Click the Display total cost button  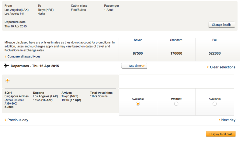(221, 134)
